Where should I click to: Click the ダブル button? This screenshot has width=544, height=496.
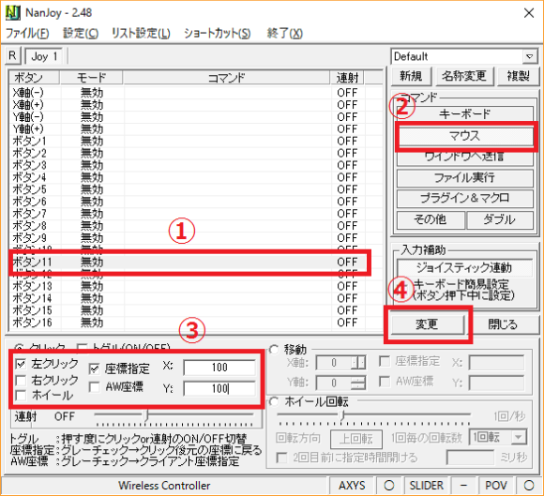(x=500, y=219)
